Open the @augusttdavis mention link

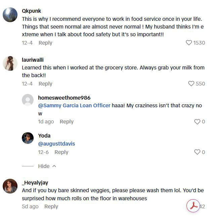(x=56, y=144)
